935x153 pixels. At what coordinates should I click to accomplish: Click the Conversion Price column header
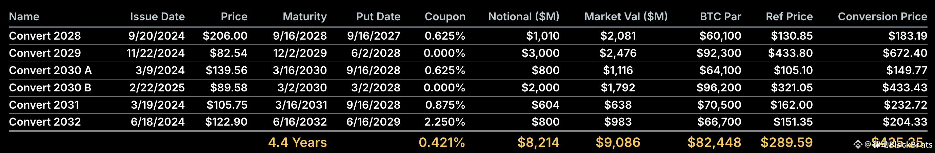pyautogui.click(x=882, y=17)
